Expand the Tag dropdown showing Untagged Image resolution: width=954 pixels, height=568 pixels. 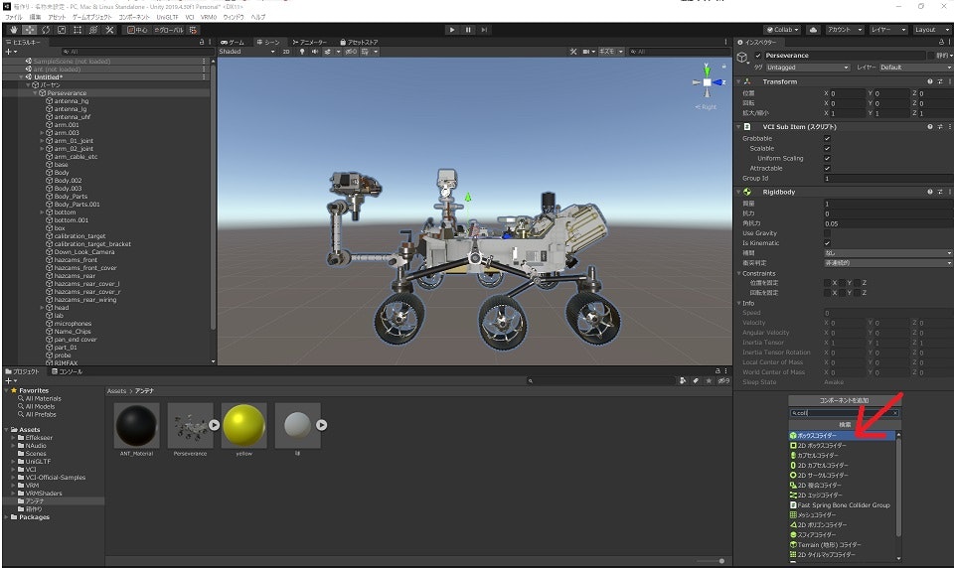pyautogui.click(x=808, y=68)
